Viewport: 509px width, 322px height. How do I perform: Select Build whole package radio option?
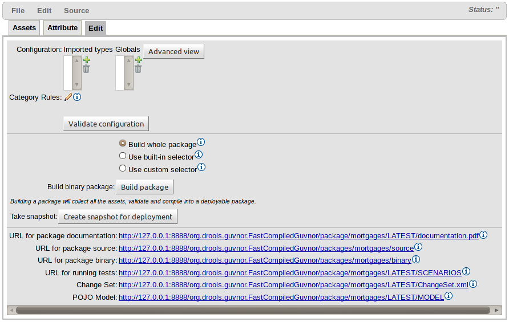(122, 144)
